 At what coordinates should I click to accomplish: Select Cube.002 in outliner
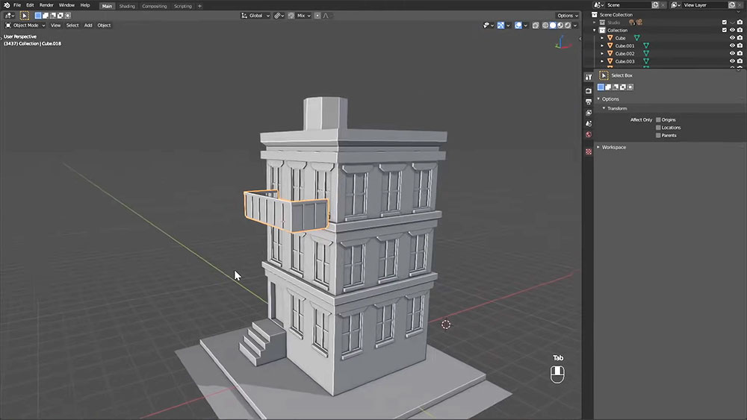point(624,54)
